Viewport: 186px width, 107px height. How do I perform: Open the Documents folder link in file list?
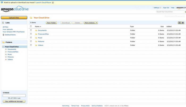click(x=42, y=30)
